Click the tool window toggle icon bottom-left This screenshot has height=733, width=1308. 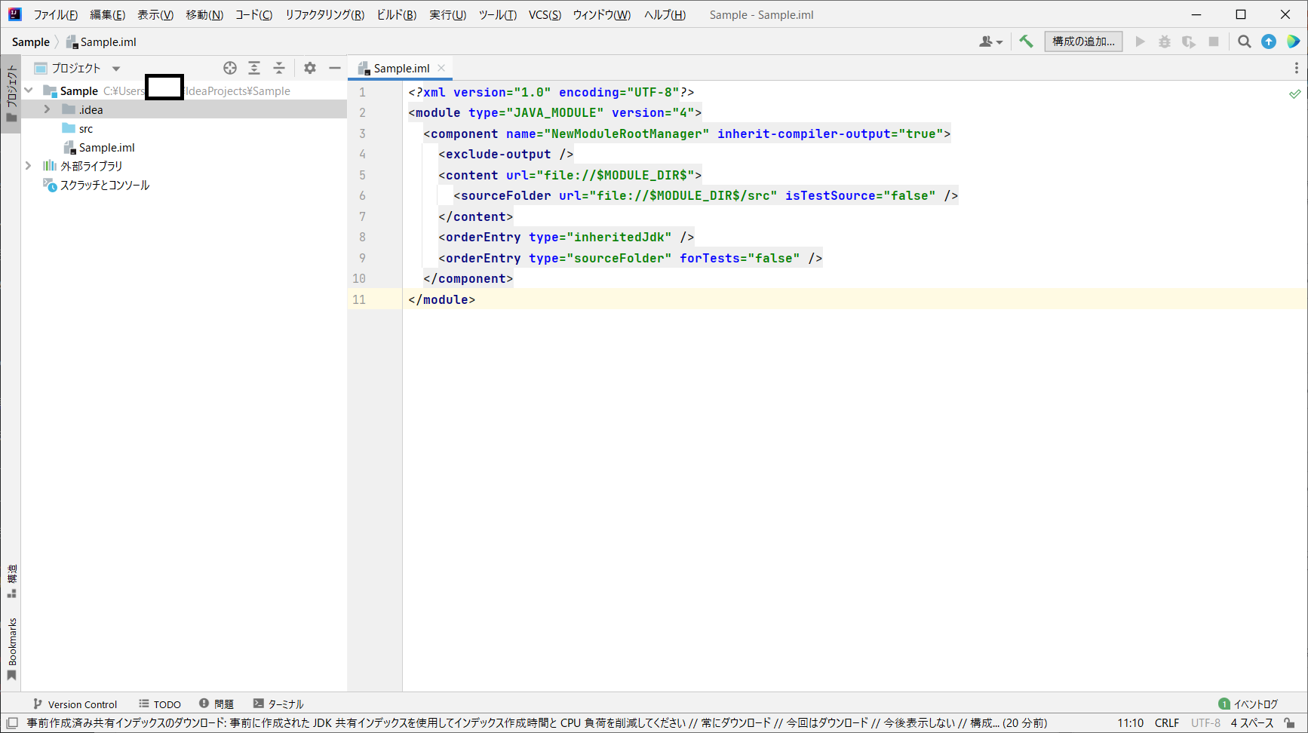[x=12, y=722]
